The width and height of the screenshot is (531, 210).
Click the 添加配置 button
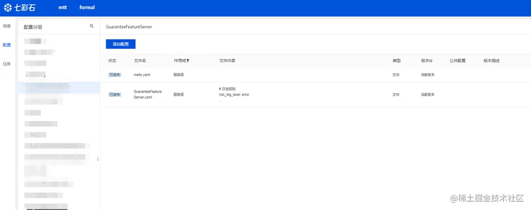point(120,44)
